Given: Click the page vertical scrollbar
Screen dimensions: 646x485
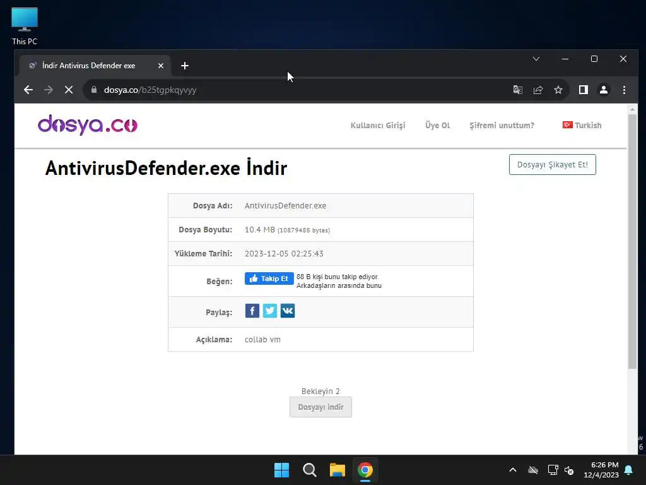Looking at the screenshot, I should click(x=632, y=241).
